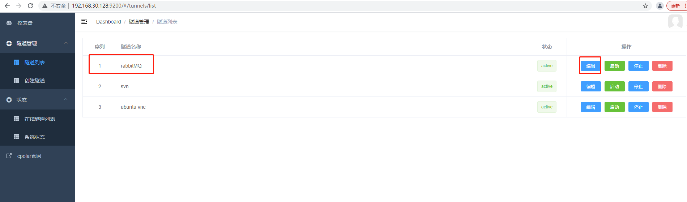Edit the rabbitMQ tunnel
This screenshot has height=202, width=687.
[590, 66]
